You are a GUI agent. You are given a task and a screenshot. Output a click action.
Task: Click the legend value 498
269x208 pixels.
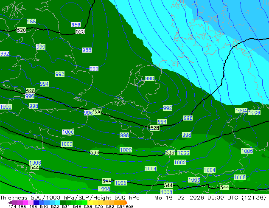click(x=33, y=206)
